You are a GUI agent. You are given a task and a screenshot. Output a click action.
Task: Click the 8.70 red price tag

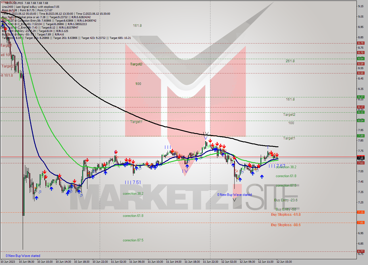[361, 52]
